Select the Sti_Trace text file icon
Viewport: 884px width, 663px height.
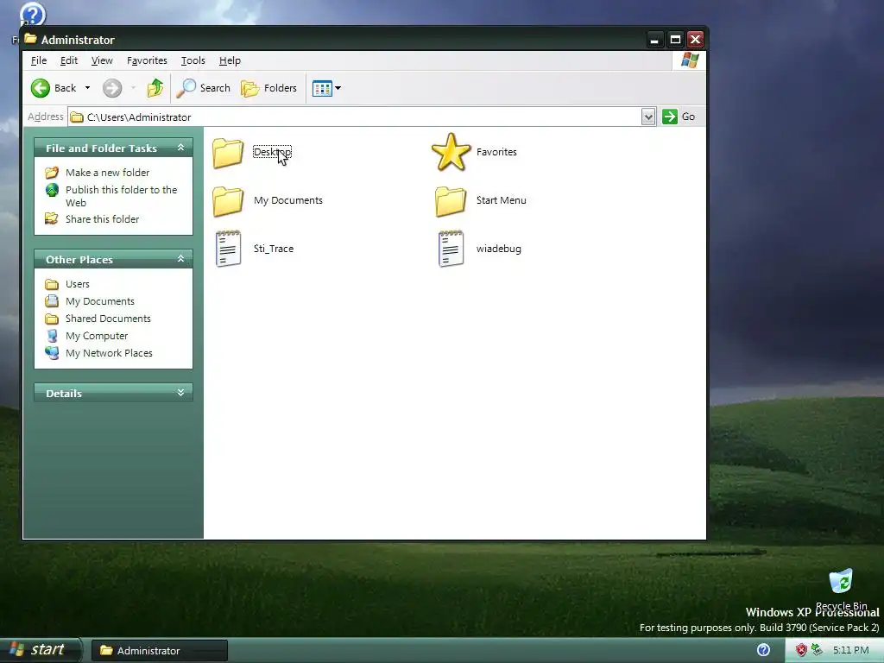(228, 249)
